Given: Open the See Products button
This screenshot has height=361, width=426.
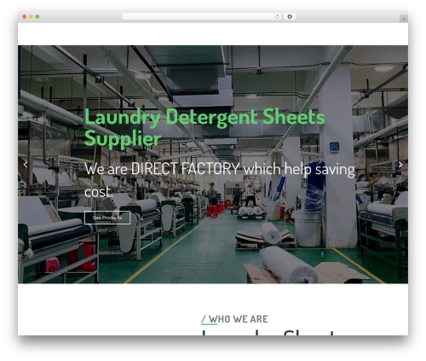Looking at the screenshot, I should coord(107,218).
